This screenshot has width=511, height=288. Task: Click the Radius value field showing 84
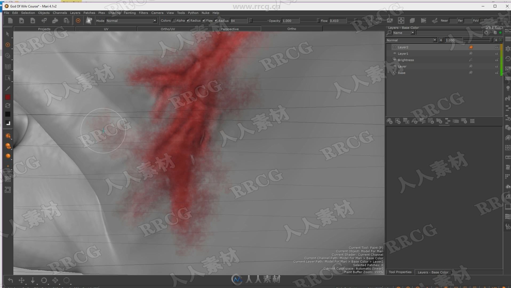(239, 21)
